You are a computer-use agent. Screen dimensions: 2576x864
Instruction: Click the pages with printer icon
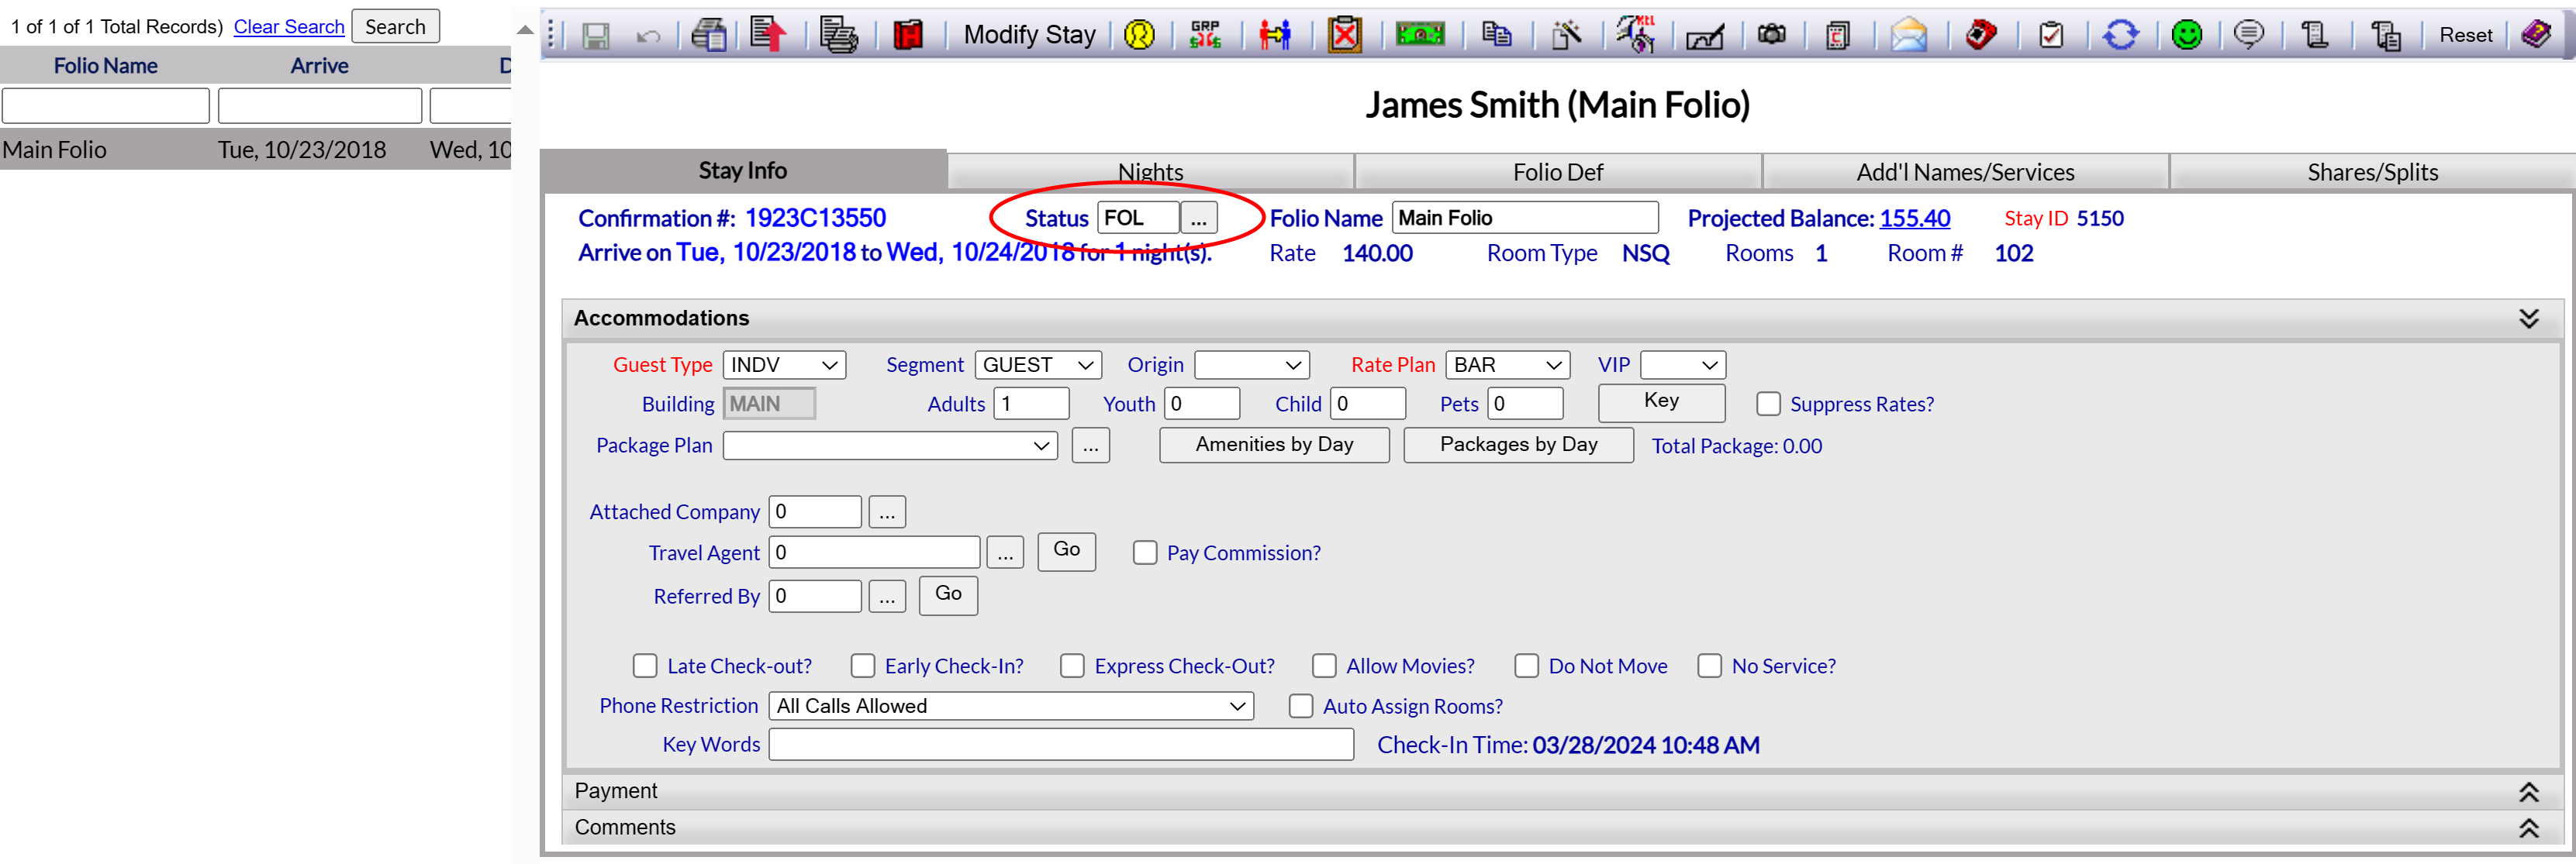[838, 35]
